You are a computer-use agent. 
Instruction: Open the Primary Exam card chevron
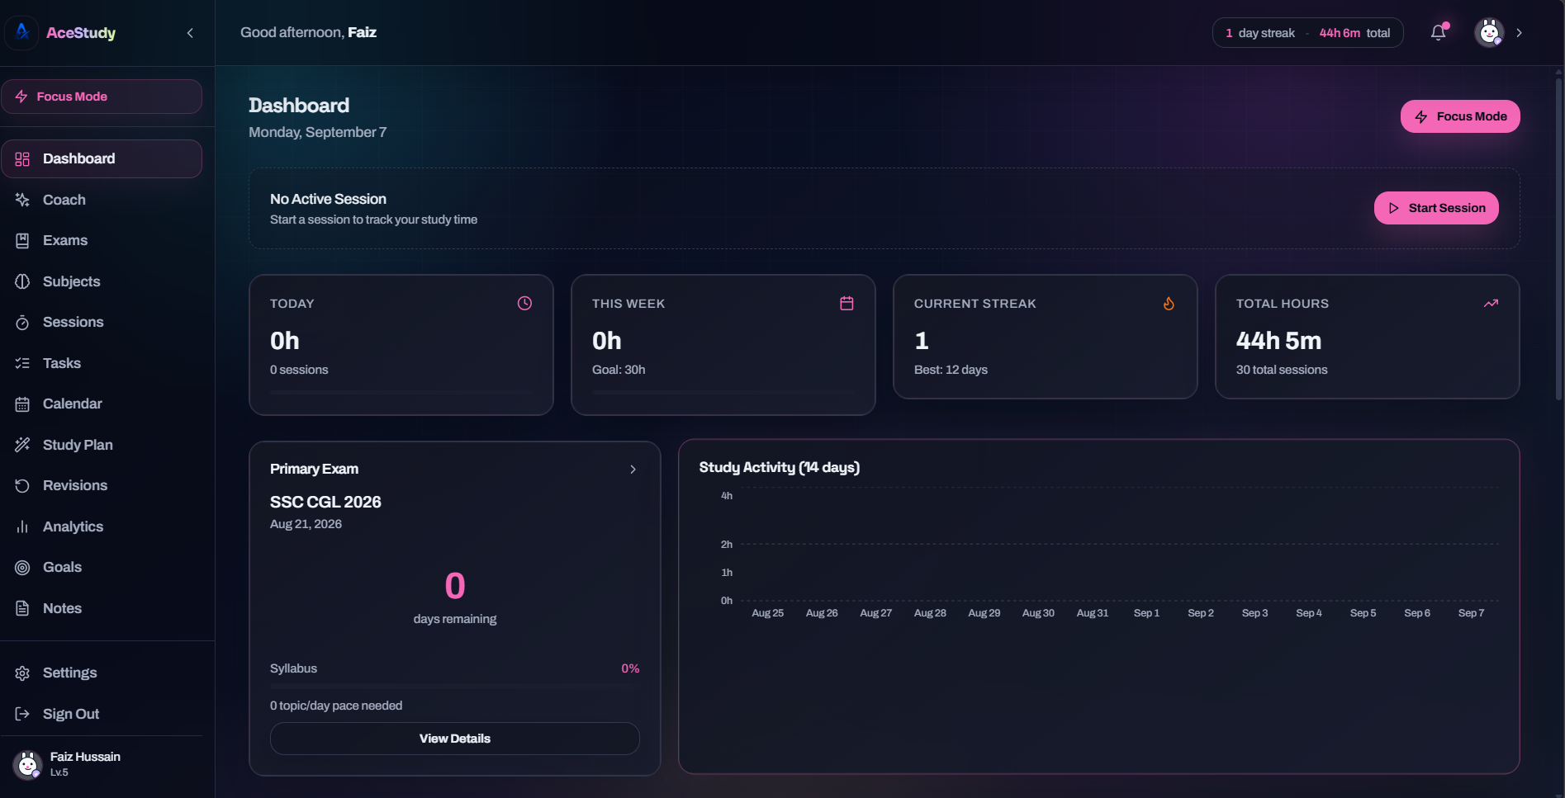coord(633,470)
